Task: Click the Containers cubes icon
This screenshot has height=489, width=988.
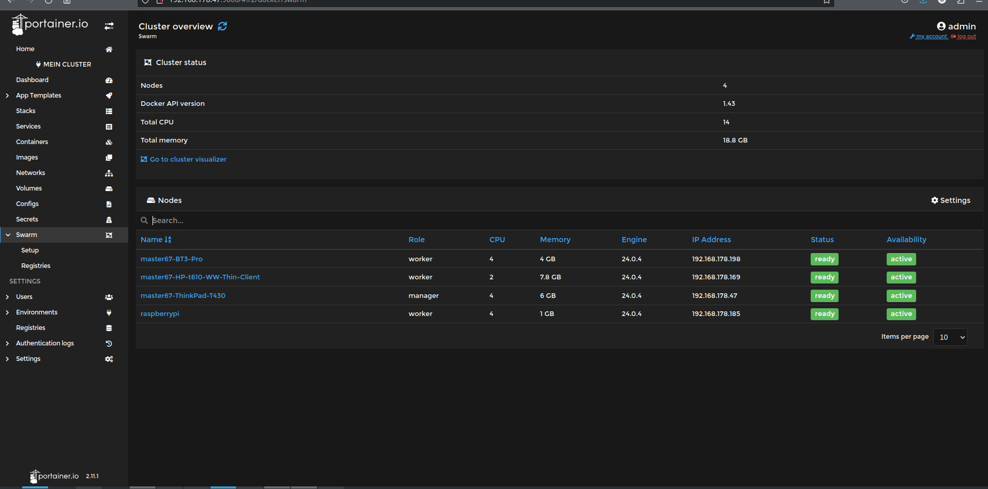Action: [109, 142]
